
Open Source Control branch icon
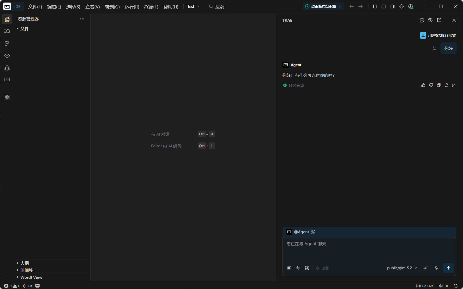[7, 43]
